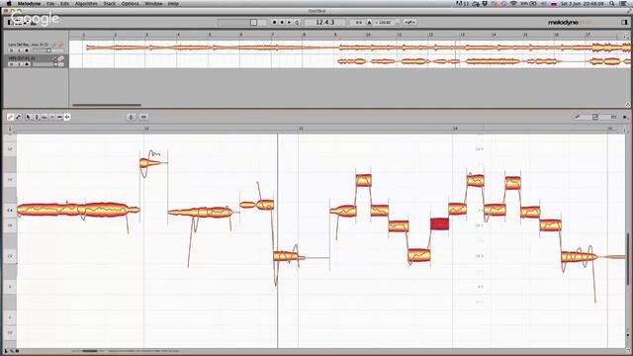This screenshot has height=356, width=633.
Task: Select the Main (arrow) tool
Action: (29, 117)
